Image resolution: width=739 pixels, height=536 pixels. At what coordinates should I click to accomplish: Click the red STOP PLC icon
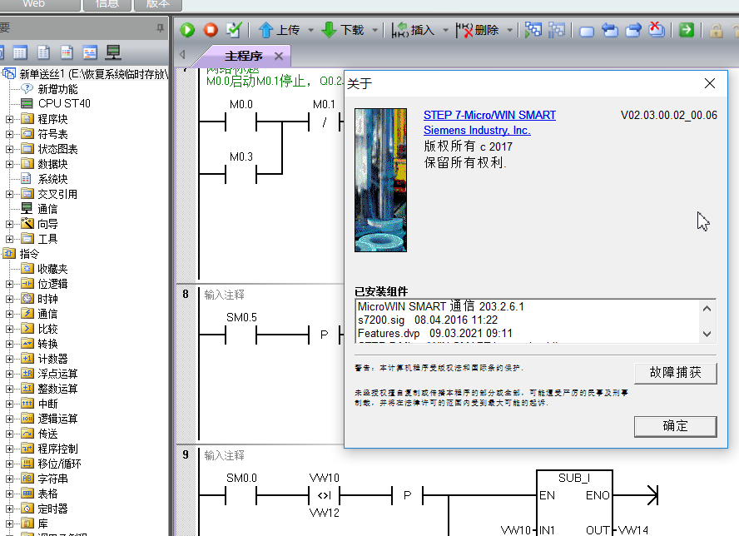(x=211, y=30)
